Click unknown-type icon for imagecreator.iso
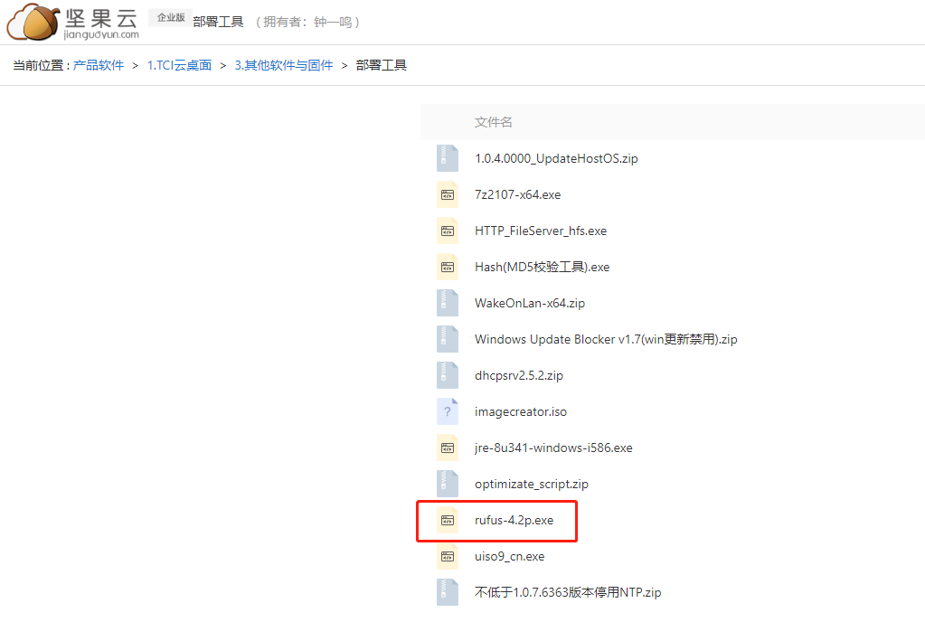This screenshot has height=622, width=925. 448,411
